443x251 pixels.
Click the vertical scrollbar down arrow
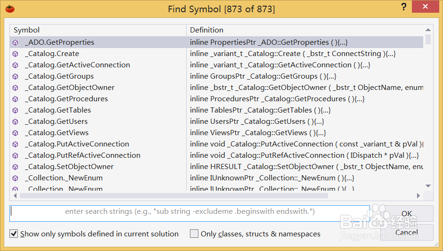pyautogui.click(x=428, y=186)
